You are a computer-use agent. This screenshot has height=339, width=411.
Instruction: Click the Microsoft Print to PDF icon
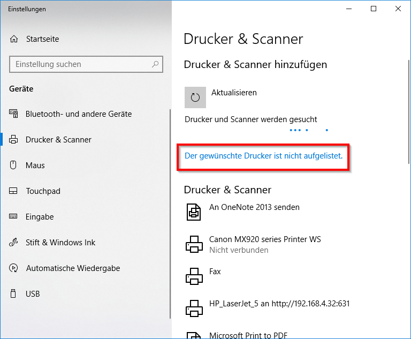[x=194, y=335]
